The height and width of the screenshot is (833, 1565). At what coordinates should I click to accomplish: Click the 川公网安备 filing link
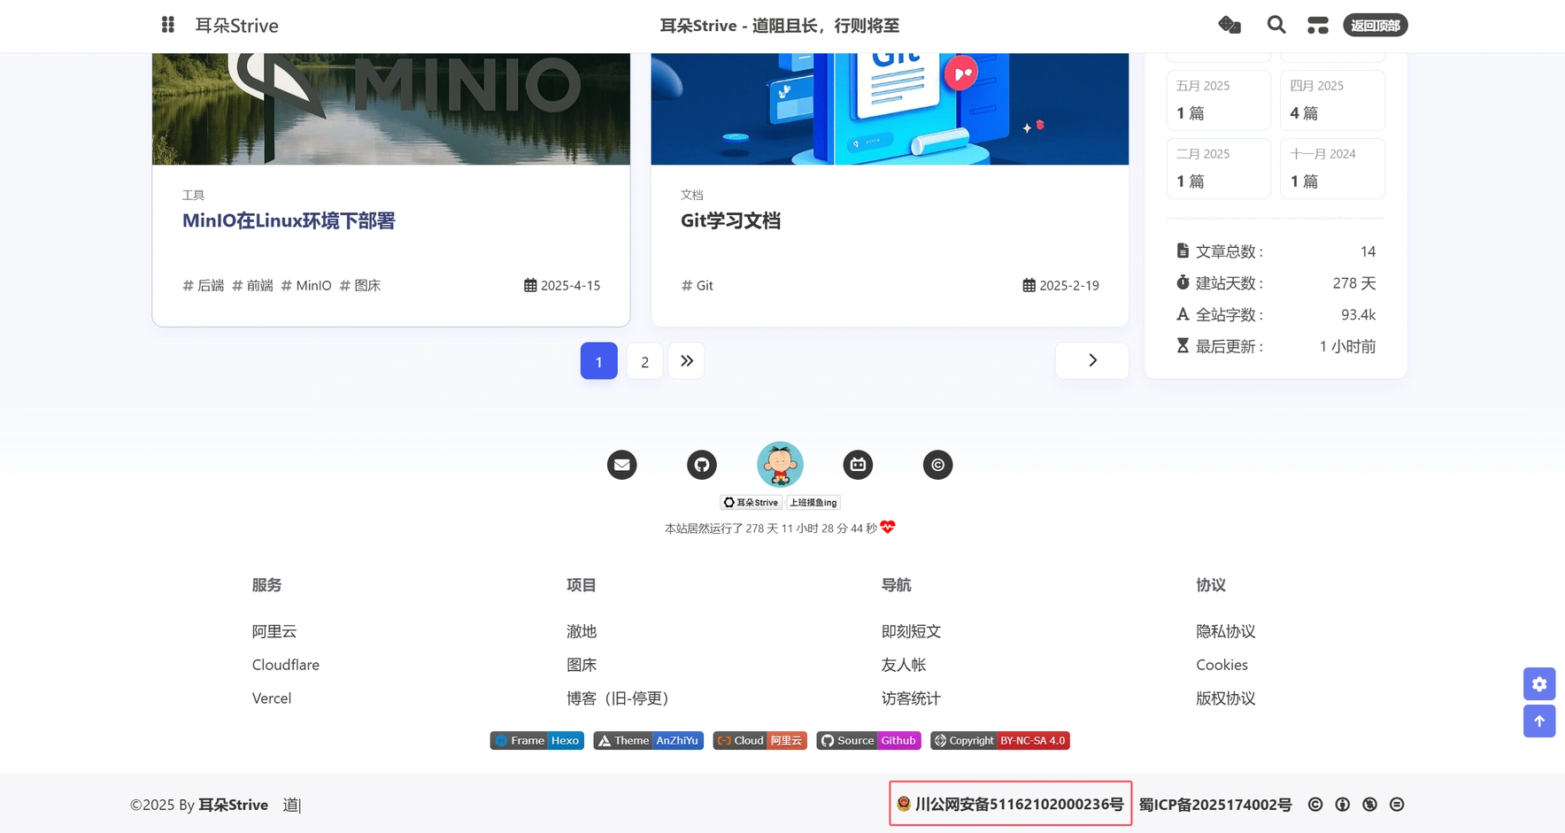click(x=1009, y=804)
